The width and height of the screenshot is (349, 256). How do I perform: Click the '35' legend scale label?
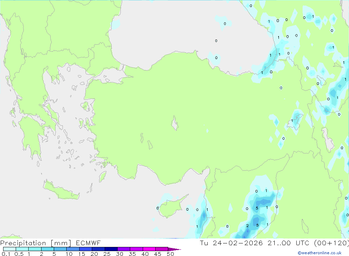pos(132,254)
